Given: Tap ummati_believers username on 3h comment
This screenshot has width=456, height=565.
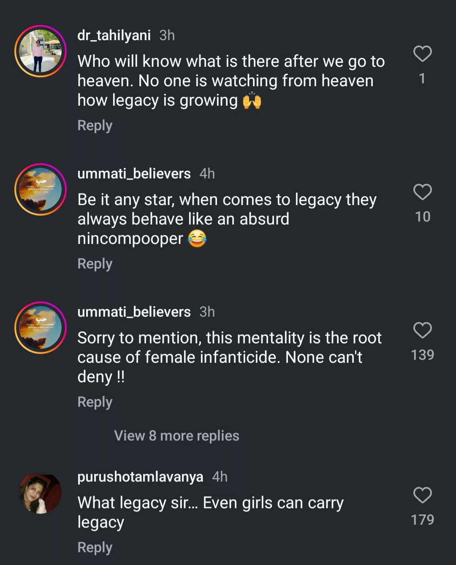Looking at the screenshot, I should 134,312.
